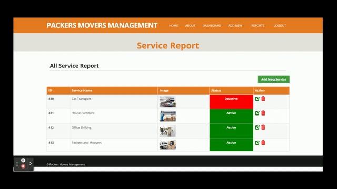The image size is (337, 189).
Task: Pause the screen recording
Action: 23,160
